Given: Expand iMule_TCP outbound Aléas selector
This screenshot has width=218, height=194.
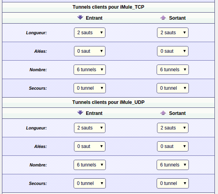Looking at the screenshot, I should click(x=173, y=51).
